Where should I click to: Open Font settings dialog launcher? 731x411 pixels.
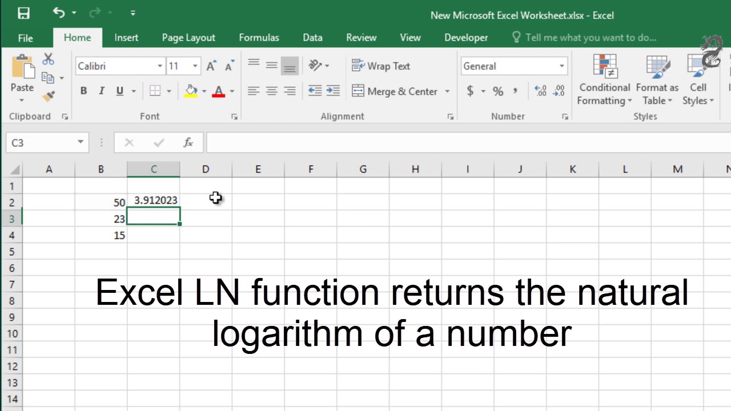click(234, 116)
